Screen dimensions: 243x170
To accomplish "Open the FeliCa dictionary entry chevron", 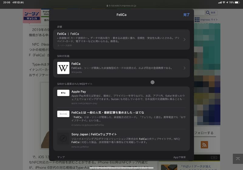I will point(184,40).
